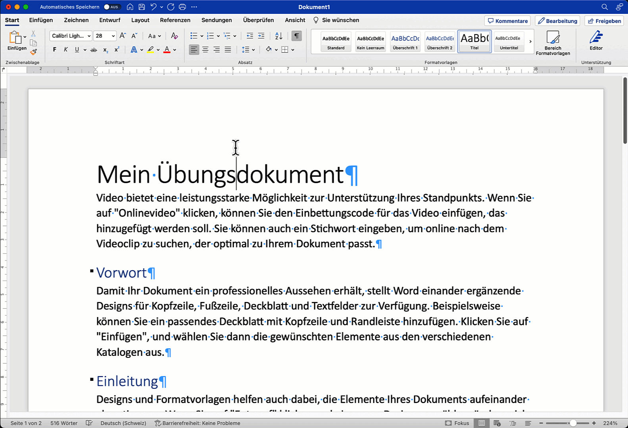
Task: Toggle the Automatisches Speichern switch
Action: [111, 7]
